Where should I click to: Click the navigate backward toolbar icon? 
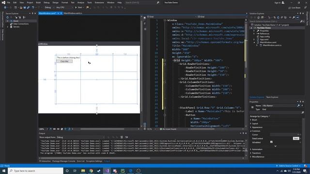coord(5,8)
